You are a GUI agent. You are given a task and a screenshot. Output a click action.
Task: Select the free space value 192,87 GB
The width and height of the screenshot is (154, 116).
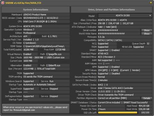pos(128,23)
